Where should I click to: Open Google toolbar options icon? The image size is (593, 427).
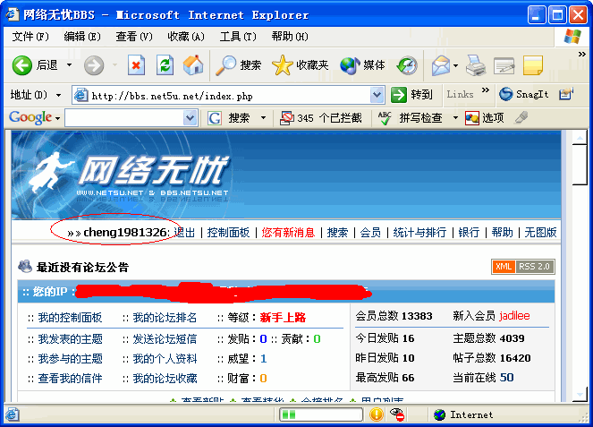point(472,118)
